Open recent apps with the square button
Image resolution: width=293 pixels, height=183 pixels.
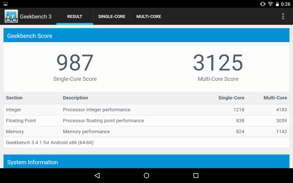195,175
